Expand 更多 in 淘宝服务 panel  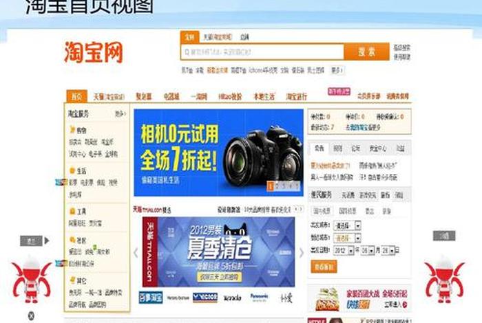[120, 114]
